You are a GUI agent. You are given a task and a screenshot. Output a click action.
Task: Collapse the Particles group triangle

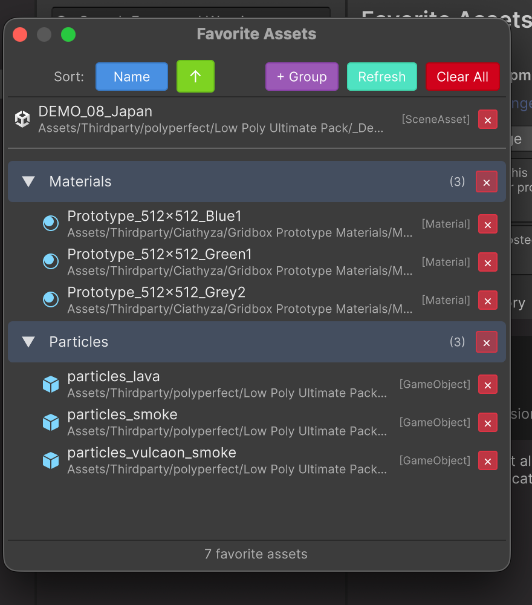point(28,342)
